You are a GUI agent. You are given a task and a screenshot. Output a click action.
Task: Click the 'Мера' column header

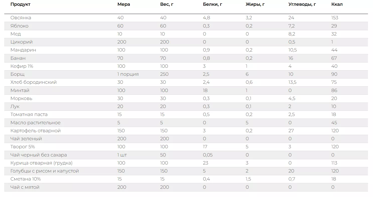coord(124,4)
